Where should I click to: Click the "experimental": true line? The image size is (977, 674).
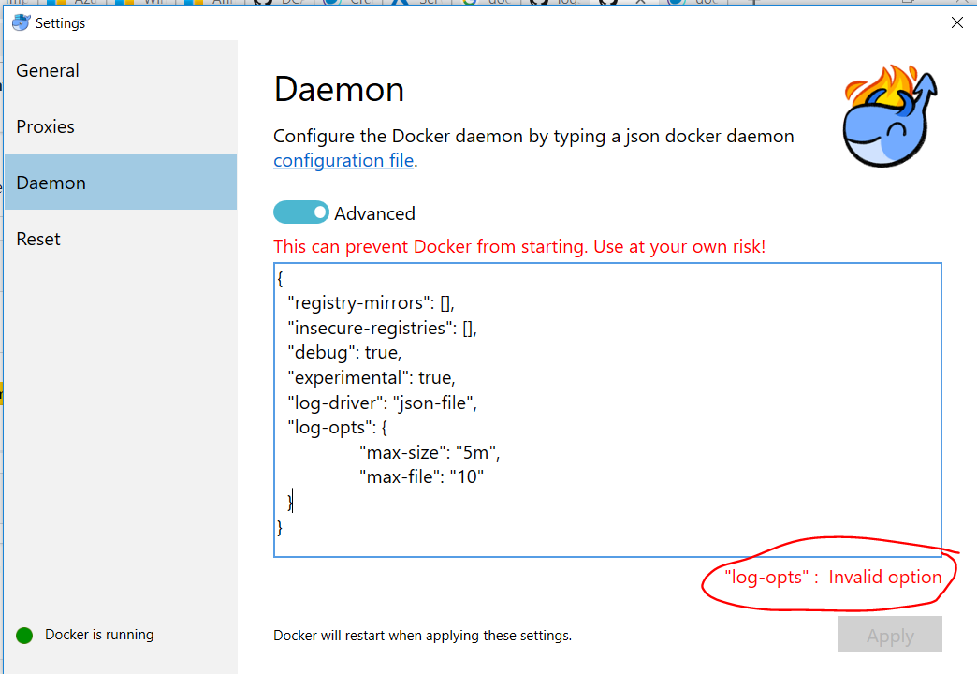[372, 378]
